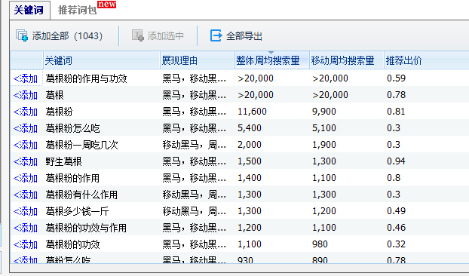Add keyword 葛根粉一周吃几次
This screenshot has width=469, height=276.
[x=26, y=145]
